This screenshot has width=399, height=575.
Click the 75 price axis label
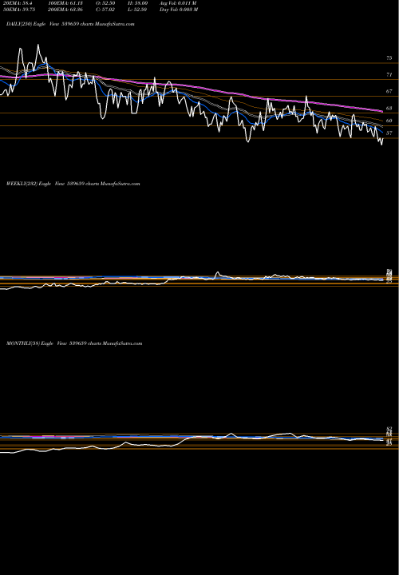pos(389,58)
